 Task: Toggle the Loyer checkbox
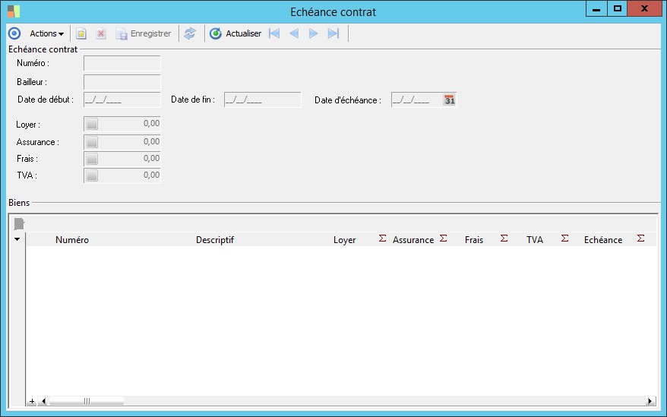[92, 124]
